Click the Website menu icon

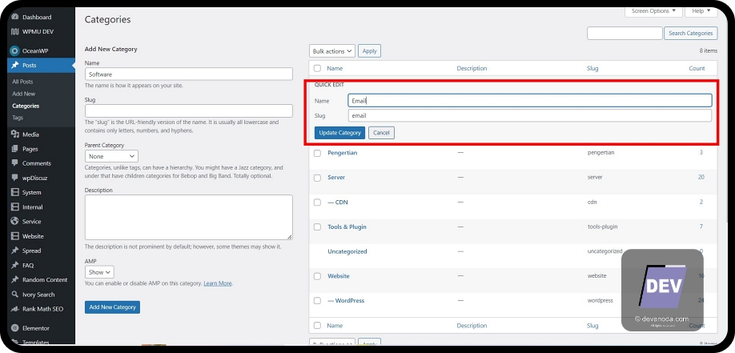[14, 236]
